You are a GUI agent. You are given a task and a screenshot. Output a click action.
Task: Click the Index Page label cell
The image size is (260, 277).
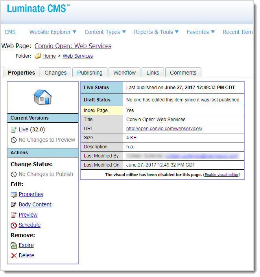[x=101, y=110]
